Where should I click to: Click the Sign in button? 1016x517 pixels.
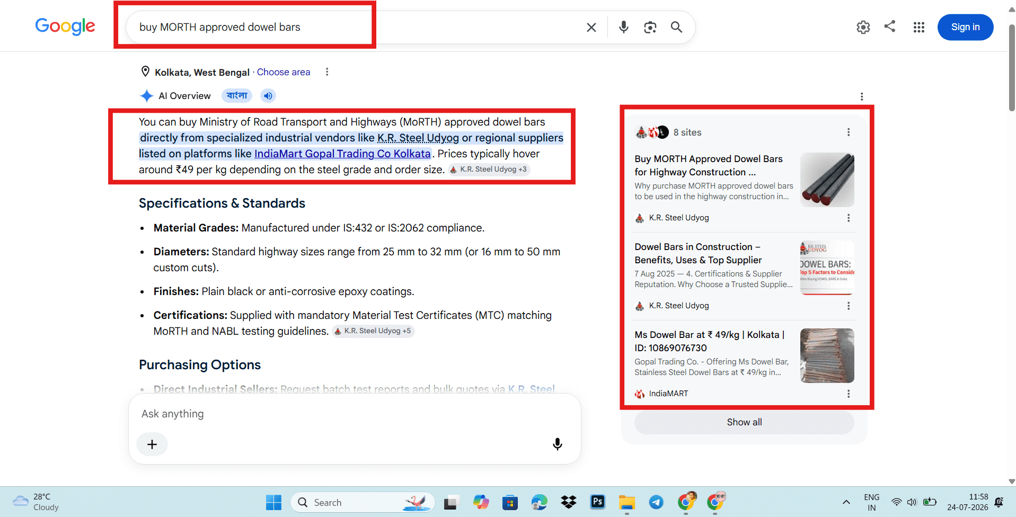[x=965, y=27]
